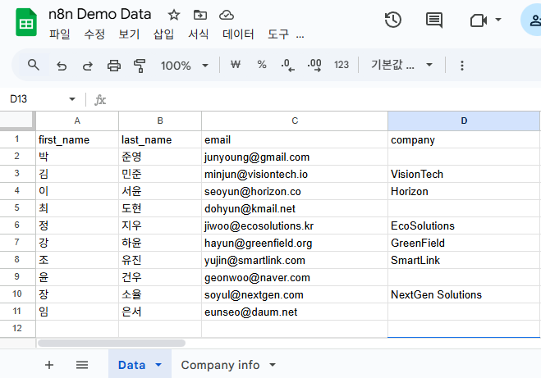Click into the formula bar
541x378 pixels.
pos(324,99)
